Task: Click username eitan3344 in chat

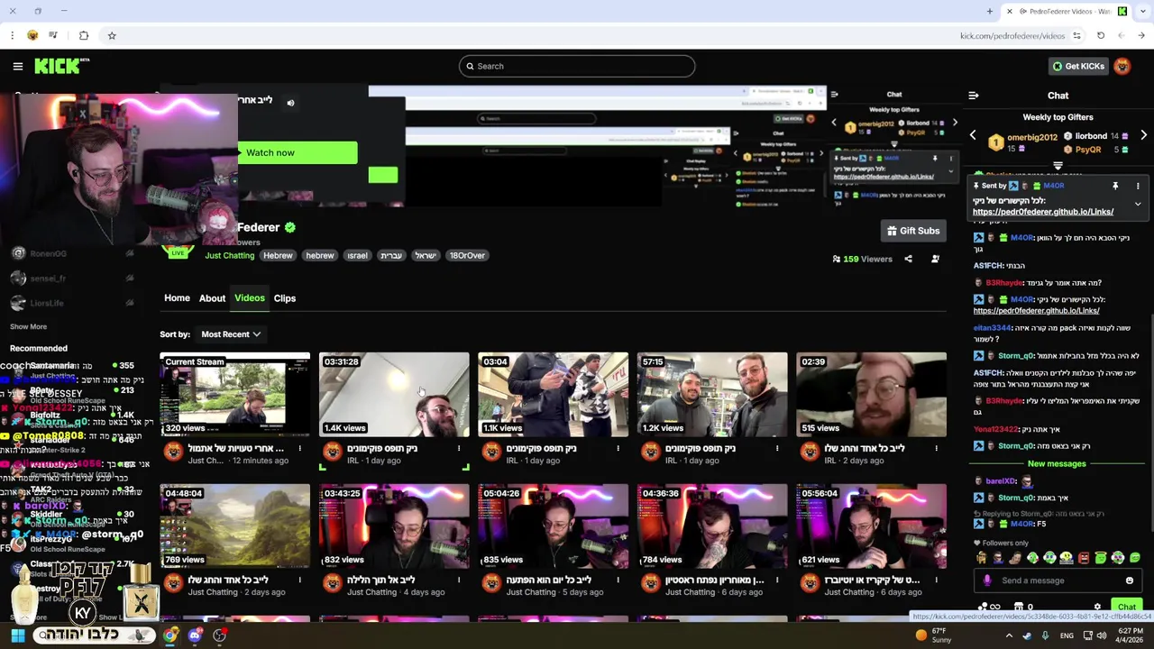Action: pos(993,328)
